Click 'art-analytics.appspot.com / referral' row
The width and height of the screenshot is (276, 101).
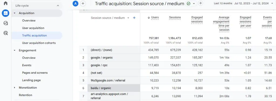(177, 96)
